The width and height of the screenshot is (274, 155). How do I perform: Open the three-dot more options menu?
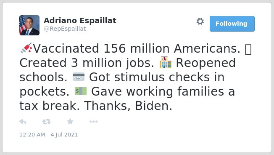point(93,122)
